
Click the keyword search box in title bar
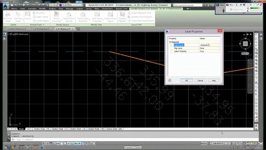click(187, 5)
